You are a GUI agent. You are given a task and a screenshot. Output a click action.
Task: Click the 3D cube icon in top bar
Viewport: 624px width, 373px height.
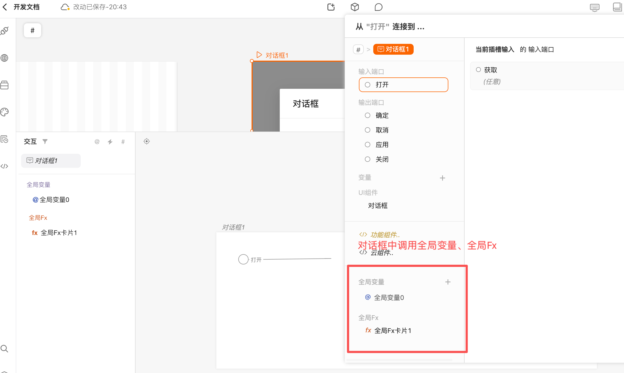[x=355, y=7]
